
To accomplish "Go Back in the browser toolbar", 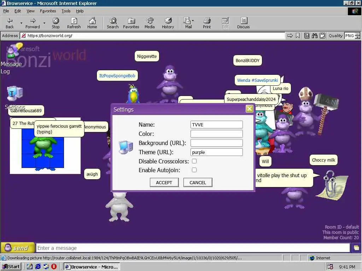I will [x=10, y=23].
